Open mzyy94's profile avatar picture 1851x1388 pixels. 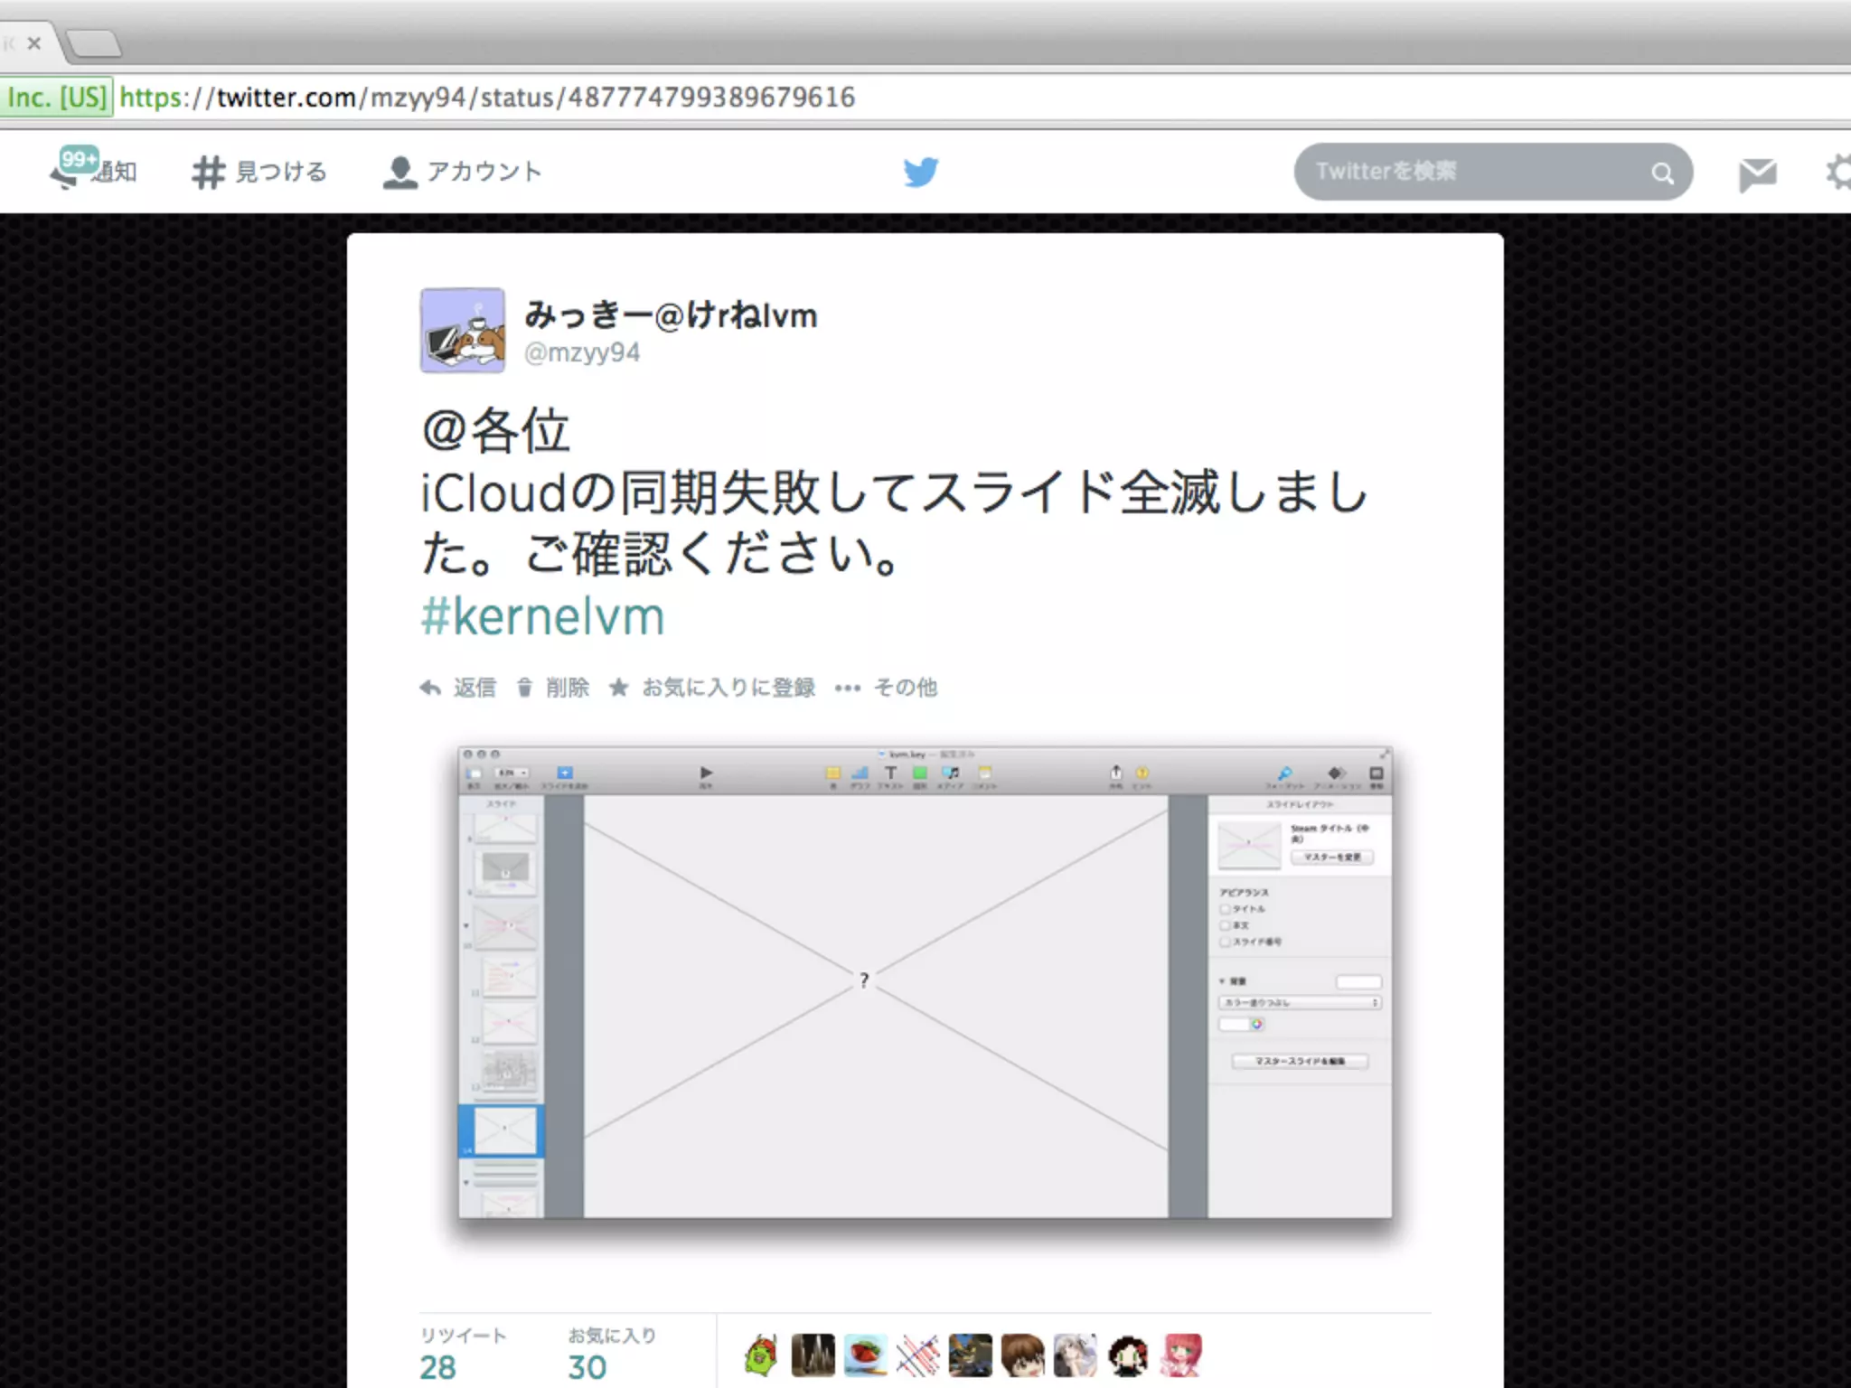coord(463,331)
